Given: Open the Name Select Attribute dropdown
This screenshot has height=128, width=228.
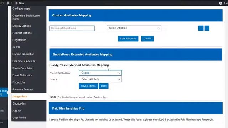Looking at the screenshot, I should (100, 79).
